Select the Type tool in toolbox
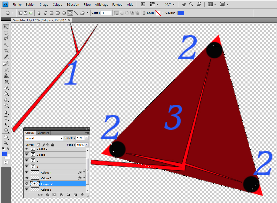277x203 pixels. pyautogui.click(x=6, y=118)
